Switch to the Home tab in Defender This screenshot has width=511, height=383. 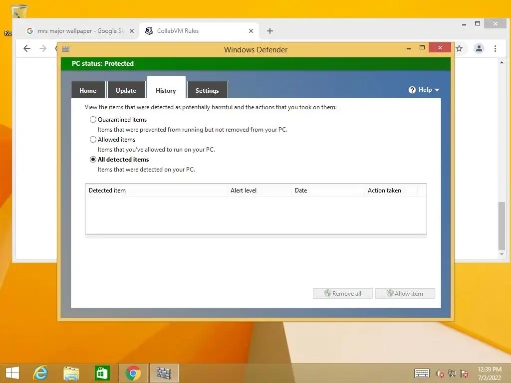pos(88,90)
